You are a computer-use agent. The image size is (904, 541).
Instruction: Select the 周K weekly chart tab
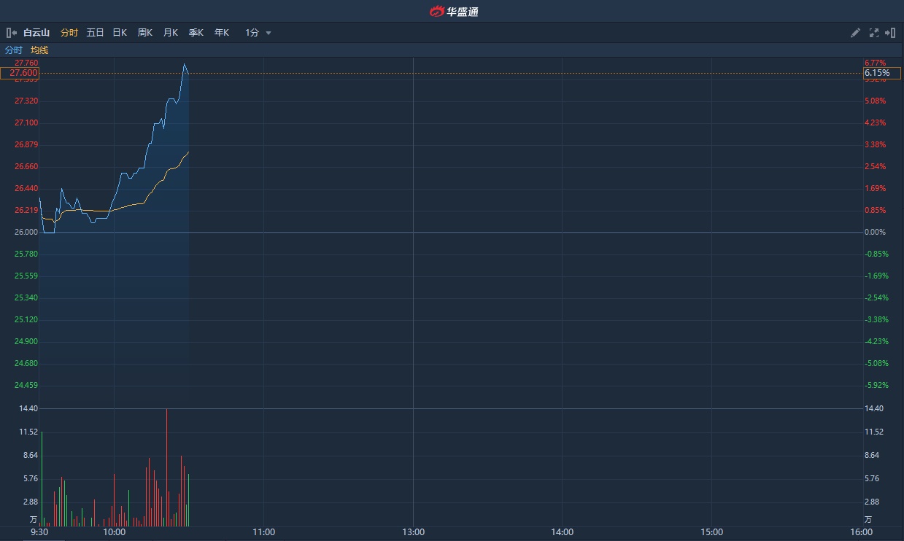tap(145, 33)
